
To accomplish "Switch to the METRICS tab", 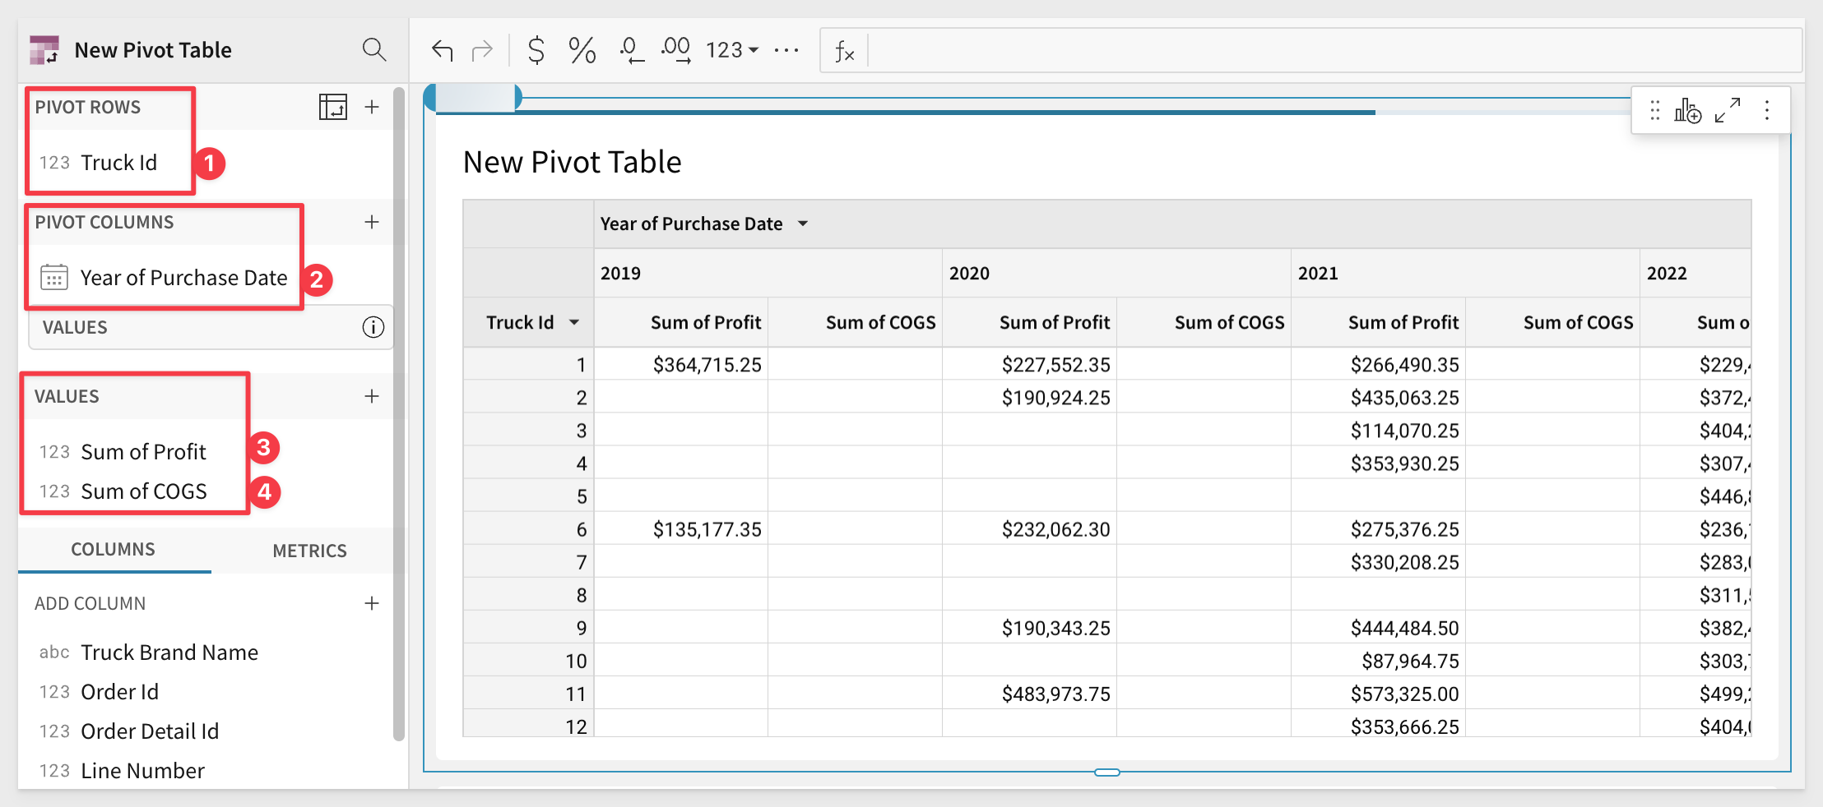I will 309,551.
